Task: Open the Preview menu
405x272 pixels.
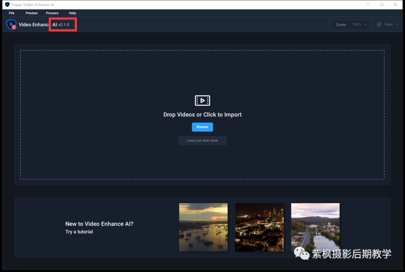Action: coord(31,13)
